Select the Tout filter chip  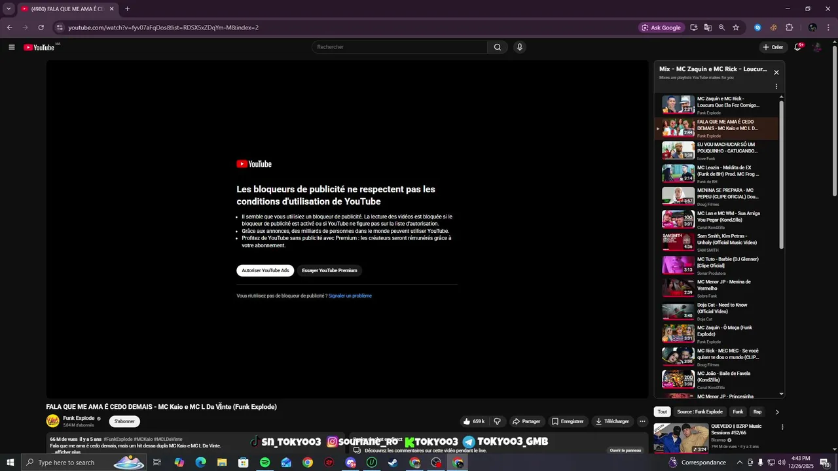[x=663, y=412]
